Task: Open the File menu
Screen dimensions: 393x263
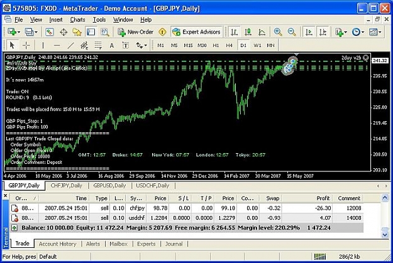Action: coord(18,19)
